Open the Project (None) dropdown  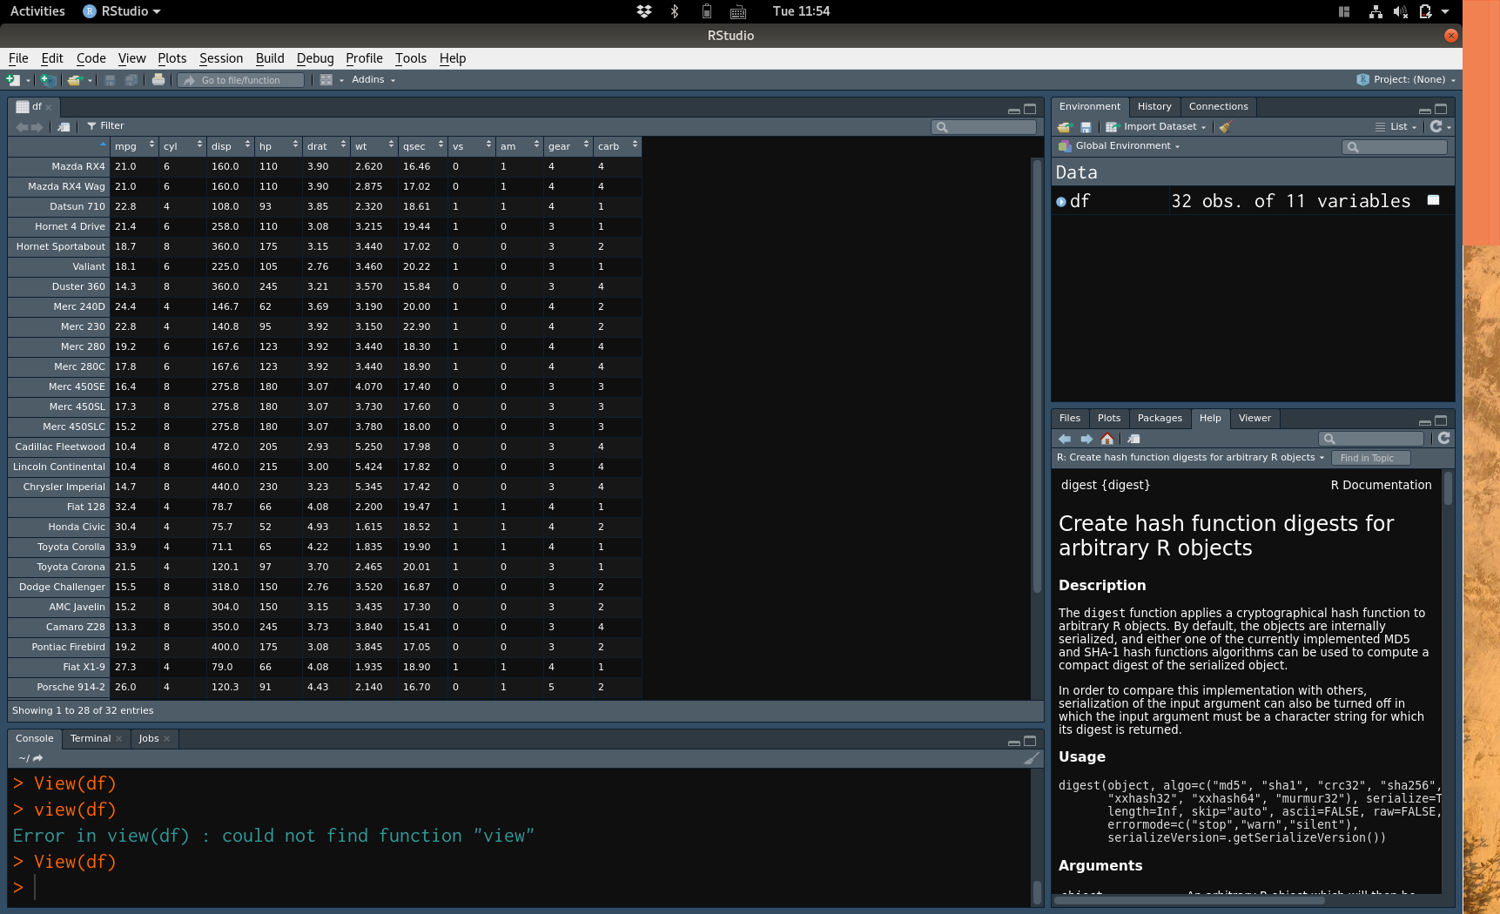[x=1406, y=80]
